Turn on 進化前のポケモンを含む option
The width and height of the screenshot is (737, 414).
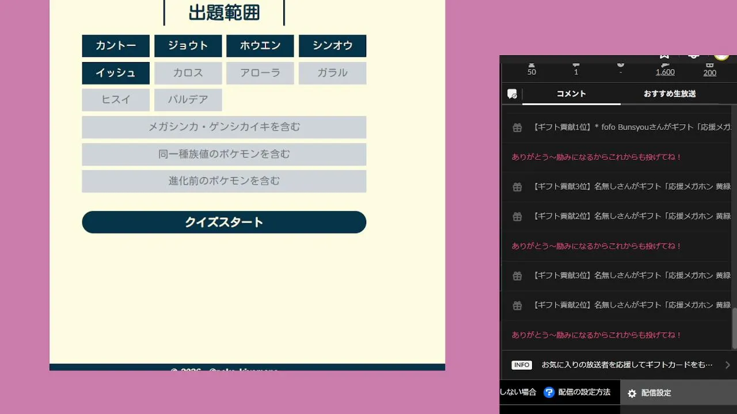(224, 181)
